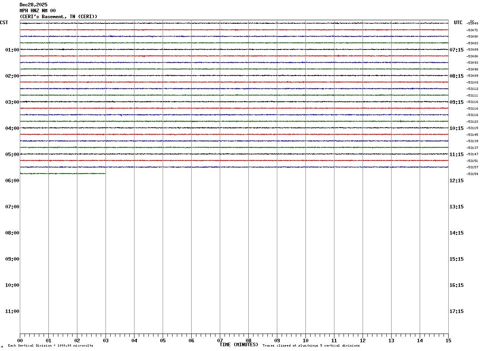
Task: Select the station code MPH HNZ NM 00
Action: [x=38, y=11]
